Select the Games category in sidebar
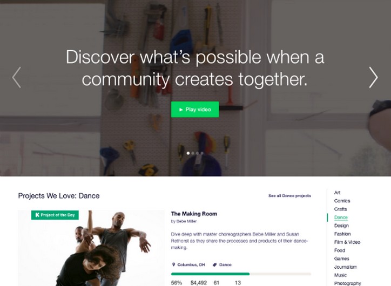This screenshot has height=286, width=391. pyautogui.click(x=342, y=258)
